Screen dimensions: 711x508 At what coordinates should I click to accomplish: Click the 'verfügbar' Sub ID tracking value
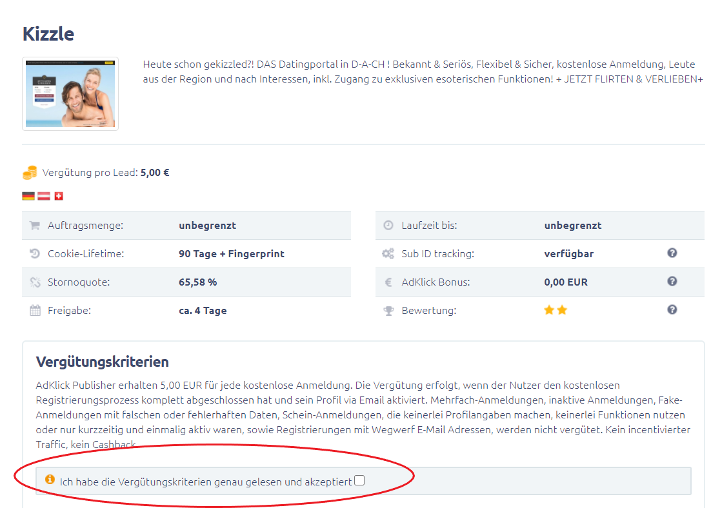click(x=569, y=254)
